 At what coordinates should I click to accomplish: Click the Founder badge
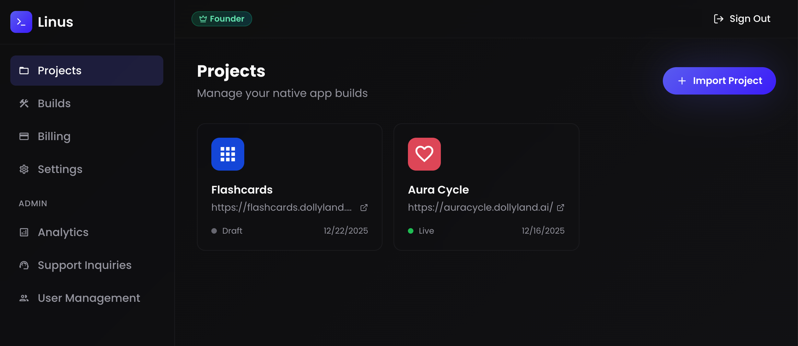(x=222, y=19)
